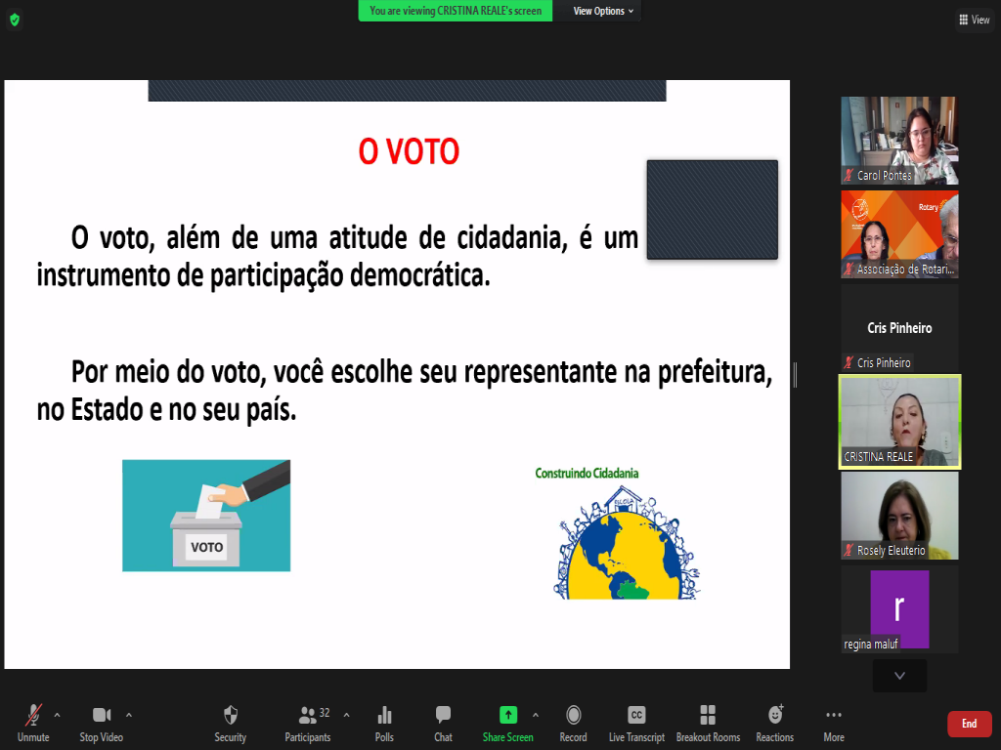Enable Live Transcript captions
Image resolution: width=1001 pixels, height=750 pixels.
pyautogui.click(x=636, y=722)
